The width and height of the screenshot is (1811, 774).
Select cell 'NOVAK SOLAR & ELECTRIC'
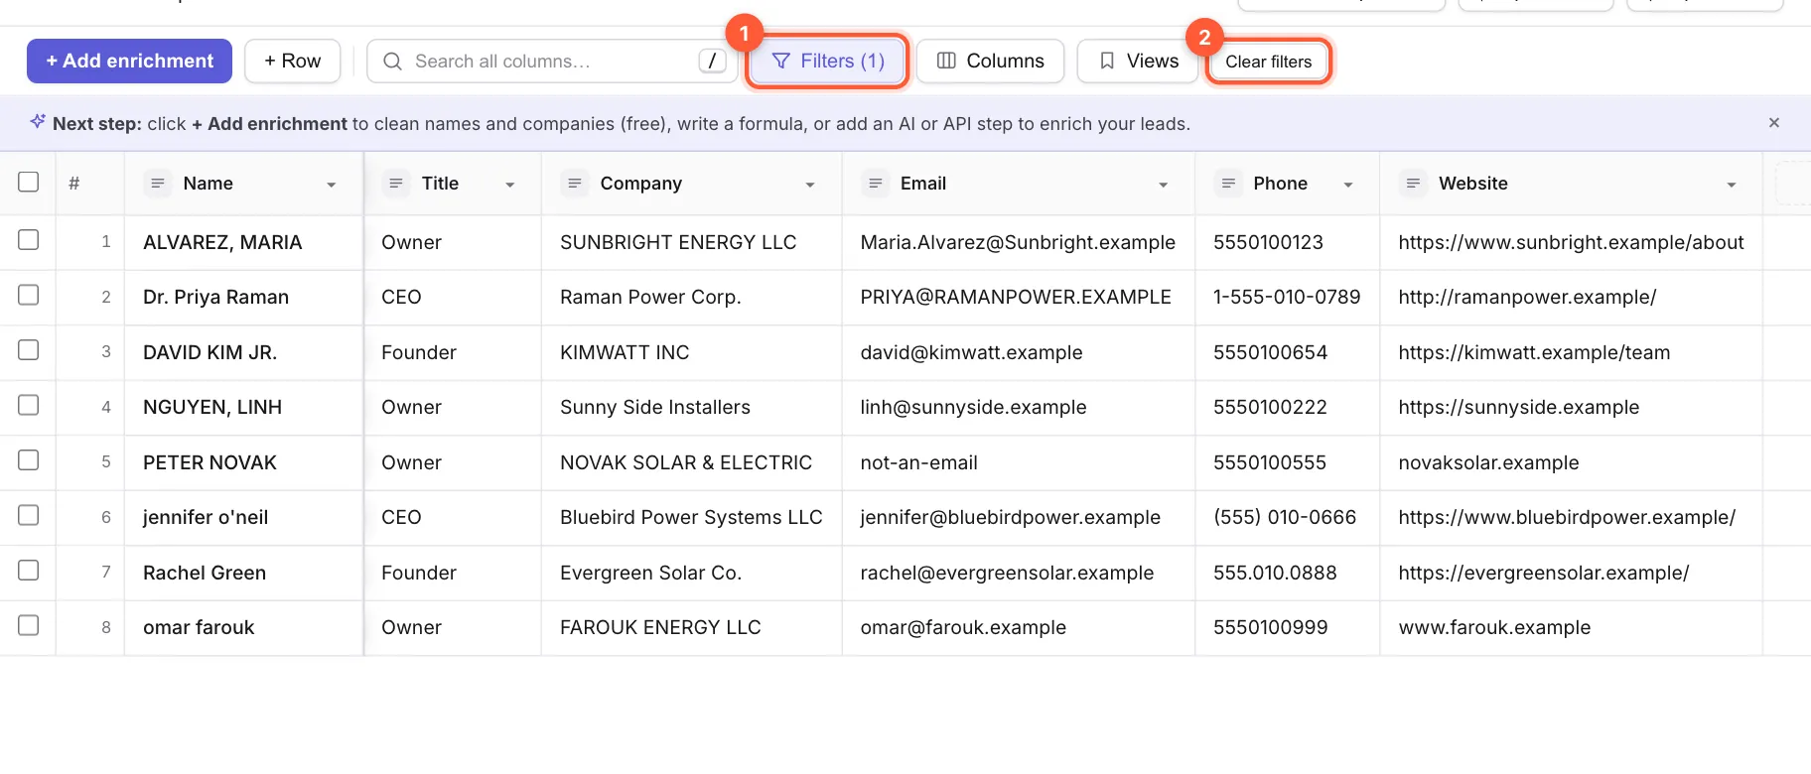point(691,462)
